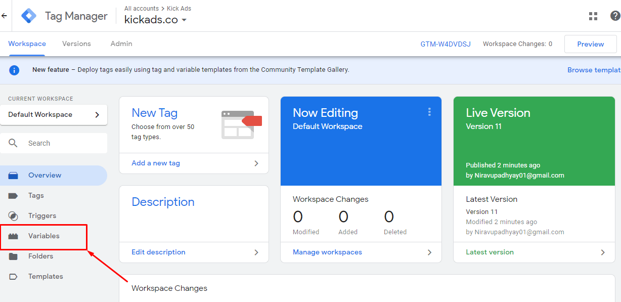621x302 pixels.
Task: Click the Templates outline label icon
Action: (13, 277)
